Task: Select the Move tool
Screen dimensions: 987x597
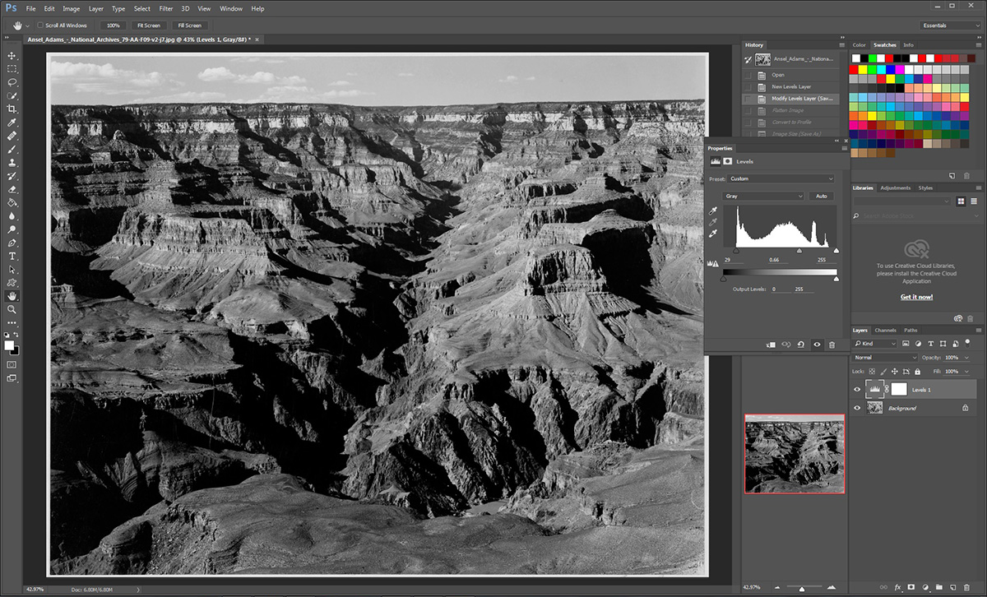Action: 12,56
